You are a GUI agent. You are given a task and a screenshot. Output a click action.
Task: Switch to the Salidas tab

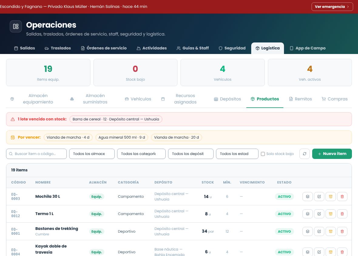pyautogui.click(x=25, y=48)
